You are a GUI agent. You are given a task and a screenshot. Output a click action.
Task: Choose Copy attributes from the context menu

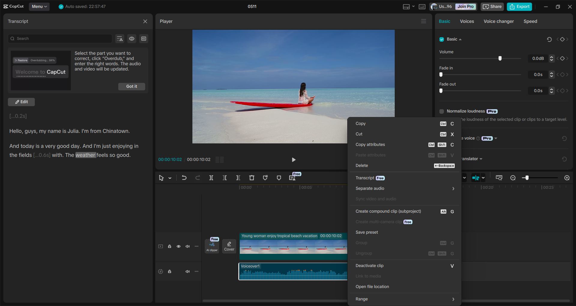tap(370, 145)
